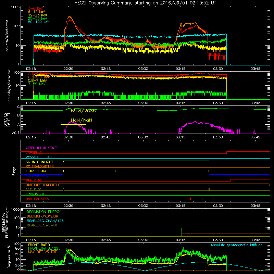Click the green '7-20 MeV' legend label
The image size is (274, 274).
pos(37,84)
